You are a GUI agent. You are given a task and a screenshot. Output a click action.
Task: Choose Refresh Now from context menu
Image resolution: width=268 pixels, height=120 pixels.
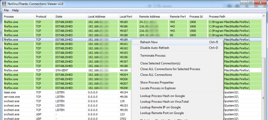pyautogui.click(x=178, y=42)
